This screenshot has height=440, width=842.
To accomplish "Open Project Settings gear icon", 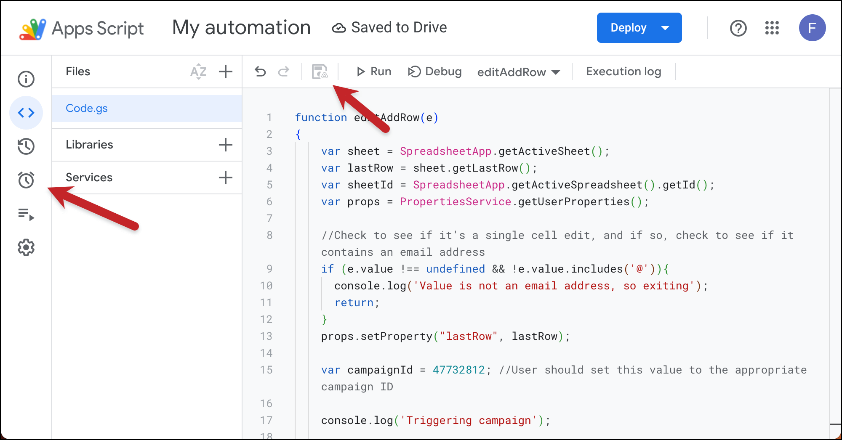I will click(x=26, y=248).
